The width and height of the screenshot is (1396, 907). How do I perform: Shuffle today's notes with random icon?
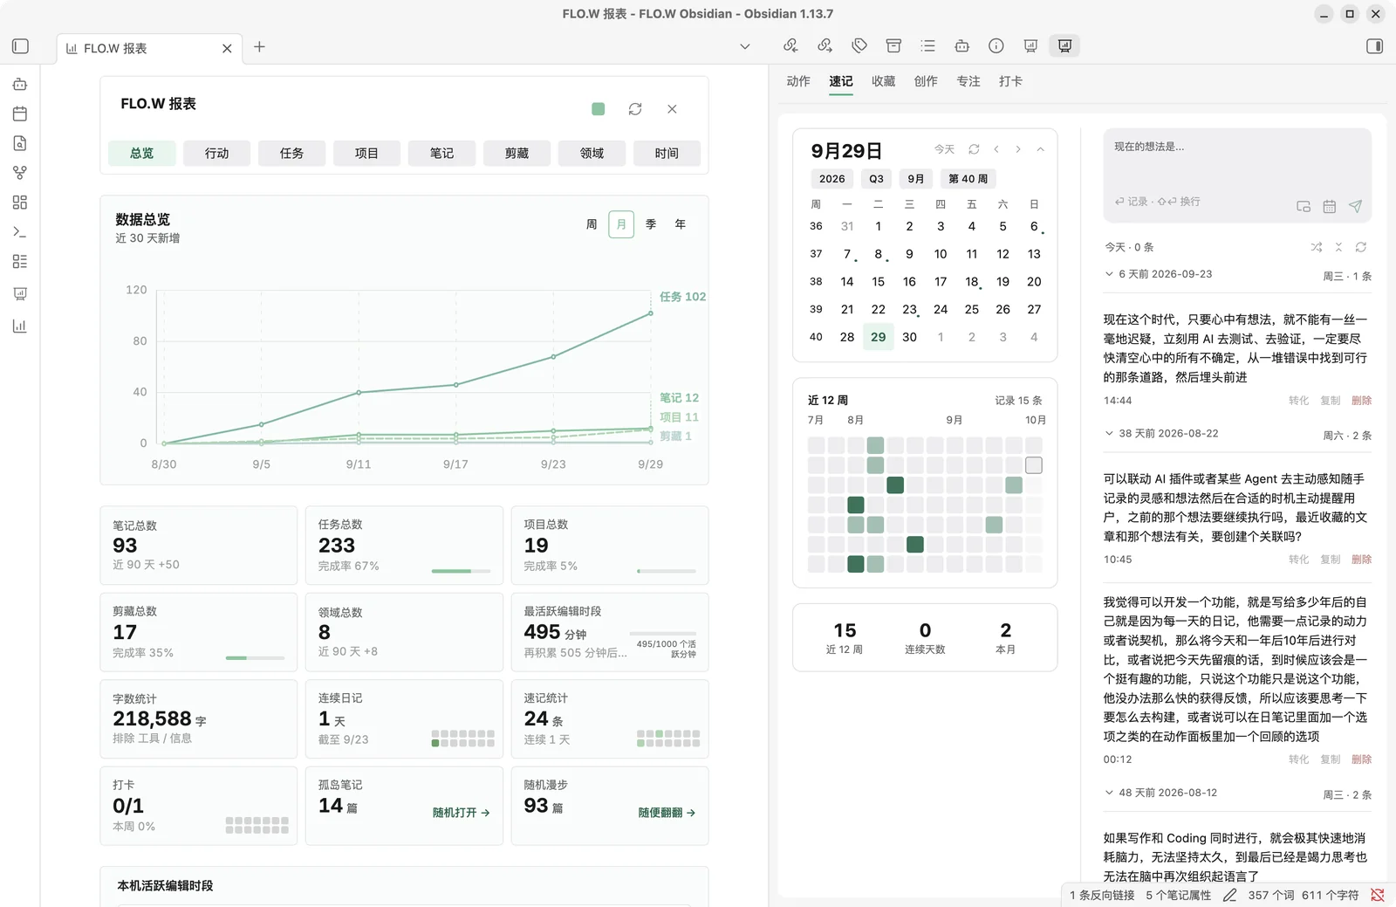click(1316, 247)
